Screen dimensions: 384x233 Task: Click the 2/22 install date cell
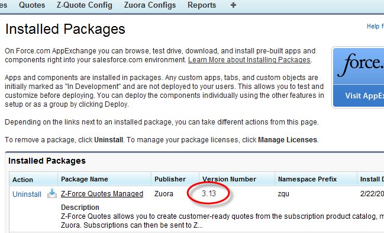[x=372, y=194]
